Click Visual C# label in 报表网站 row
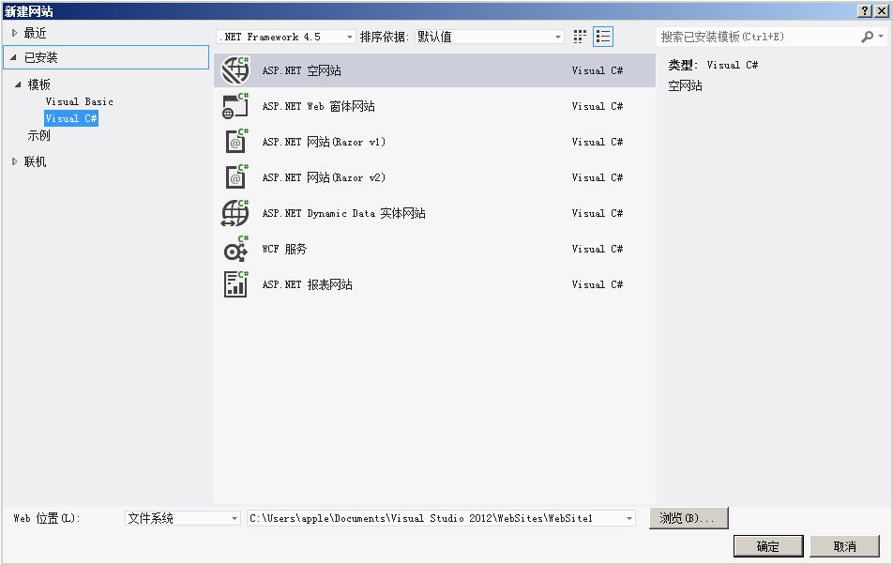 [597, 284]
